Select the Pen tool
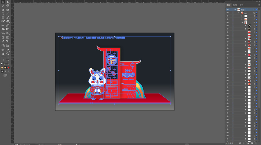This screenshot has width=261, height=145. point(3,10)
